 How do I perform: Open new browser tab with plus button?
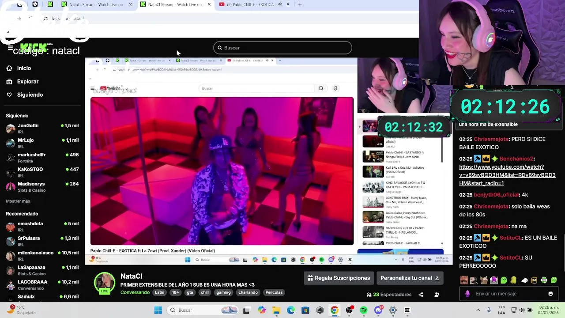(300, 4)
